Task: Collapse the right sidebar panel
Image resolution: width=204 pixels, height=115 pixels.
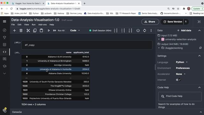Action: pyautogui.click(x=199, y=22)
